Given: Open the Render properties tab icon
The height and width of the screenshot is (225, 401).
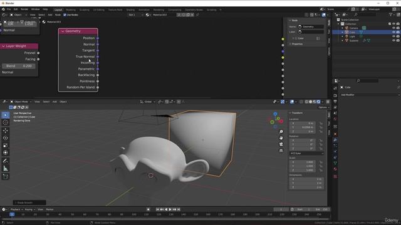Looking at the screenshot, I should pos(335,96).
